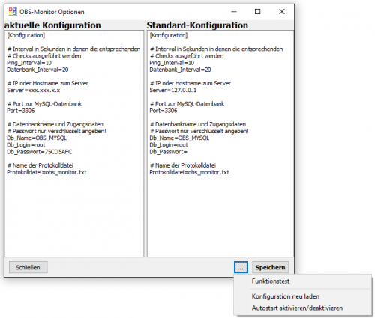Click Port=3306 in Standard-Konfiguration
Viewport: 375px width, 318px height.
point(163,111)
